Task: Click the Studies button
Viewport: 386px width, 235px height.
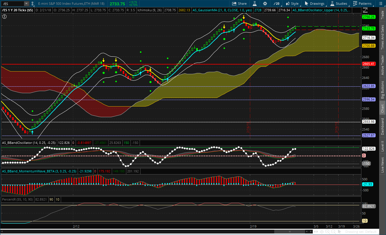Action: (x=339, y=4)
